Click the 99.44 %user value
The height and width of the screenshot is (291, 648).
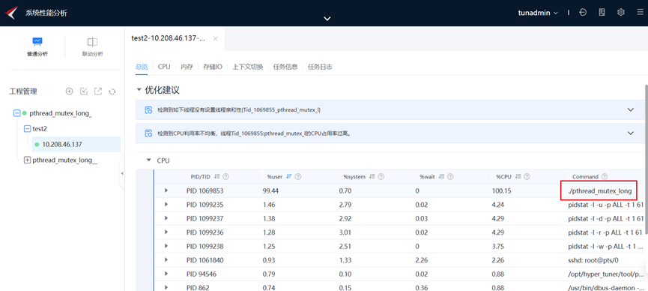pyautogui.click(x=270, y=190)
